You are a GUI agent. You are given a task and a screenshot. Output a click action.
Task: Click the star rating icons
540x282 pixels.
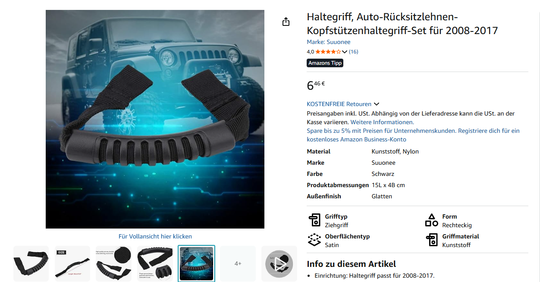click(328, 52)
